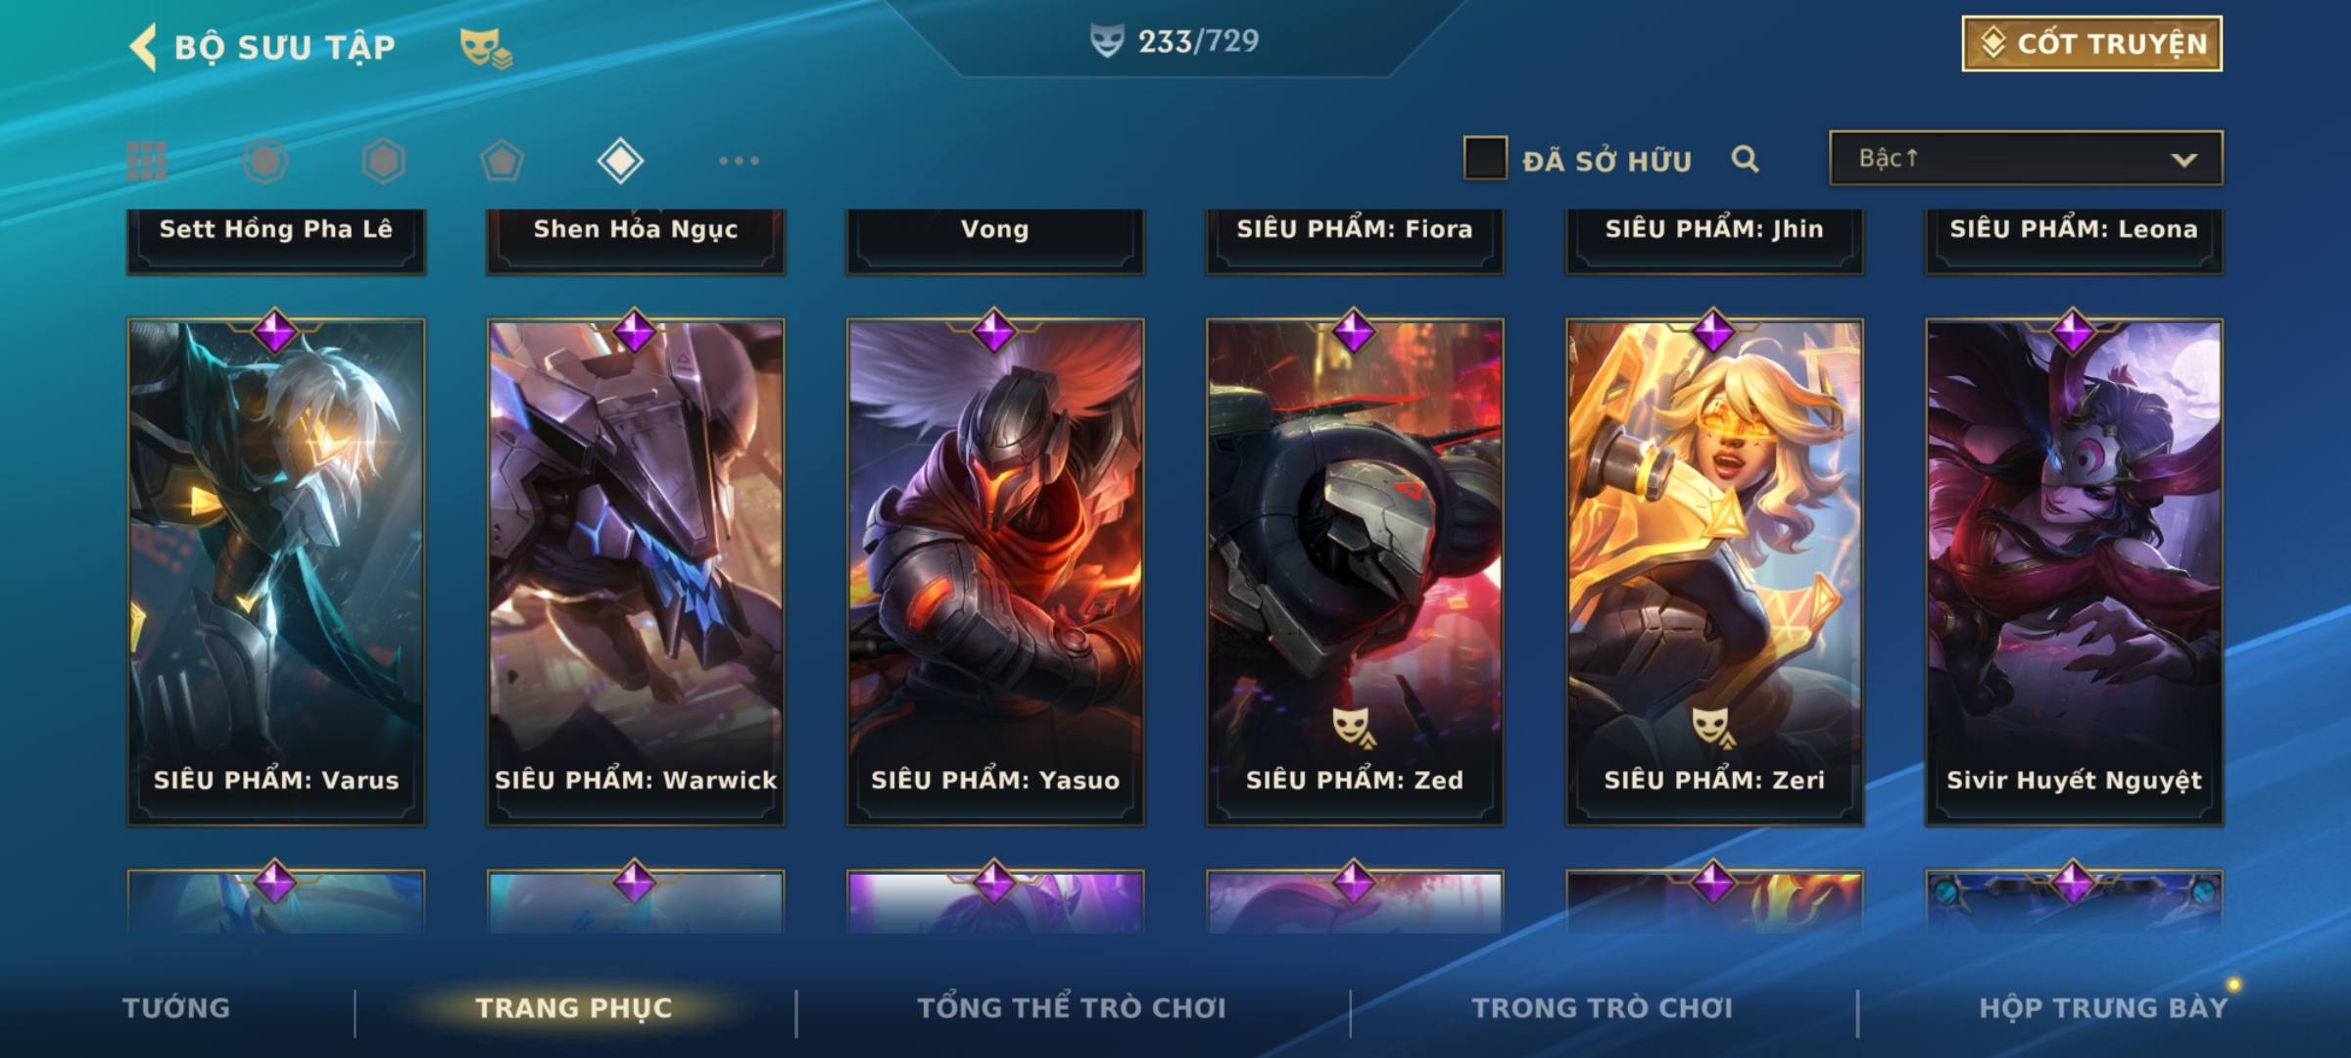
Task: Tick the Đã Sở Hữu checkbox
Action: tap(1485, 158)
